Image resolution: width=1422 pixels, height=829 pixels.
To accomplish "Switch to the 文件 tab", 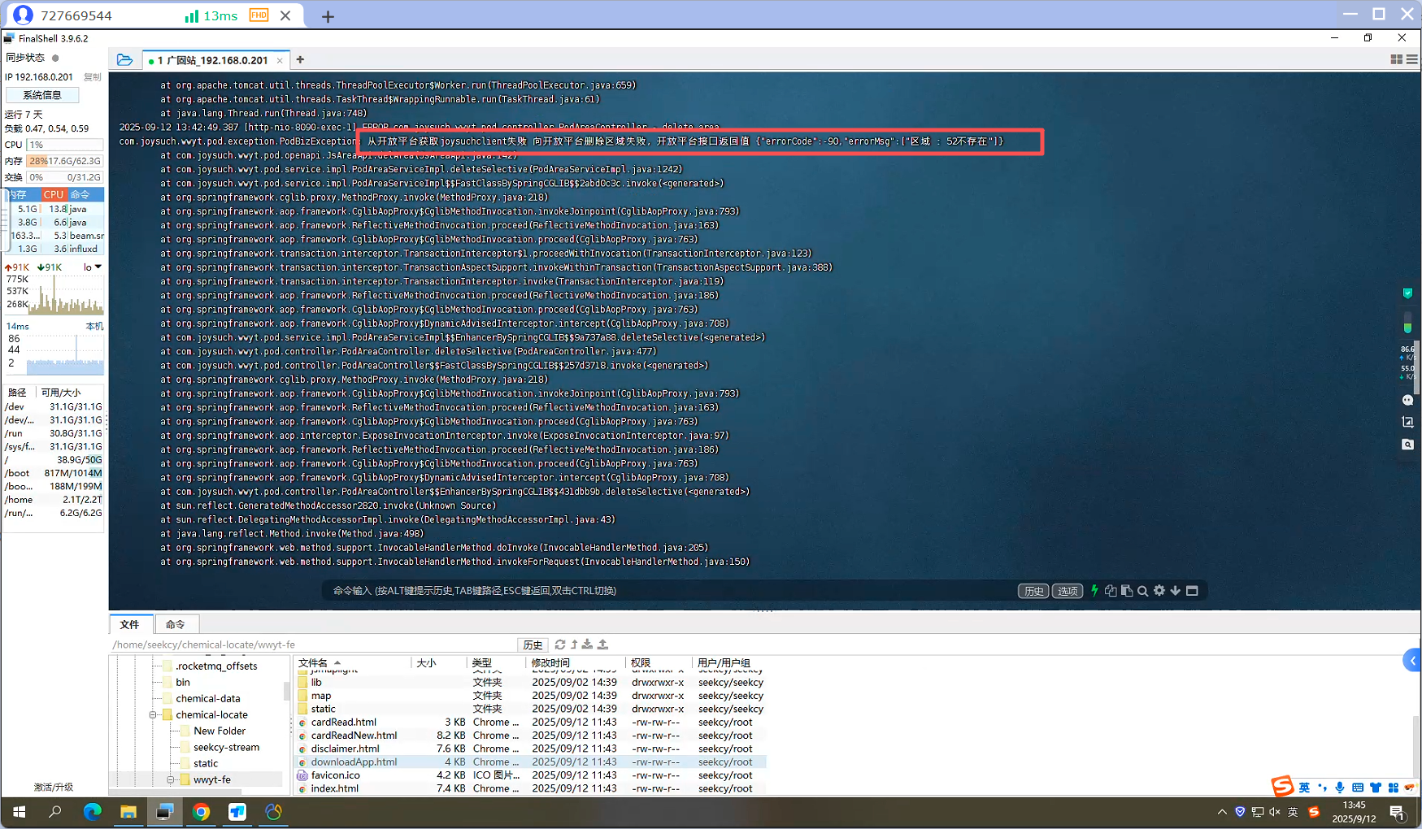I will (x=130, y=624).
